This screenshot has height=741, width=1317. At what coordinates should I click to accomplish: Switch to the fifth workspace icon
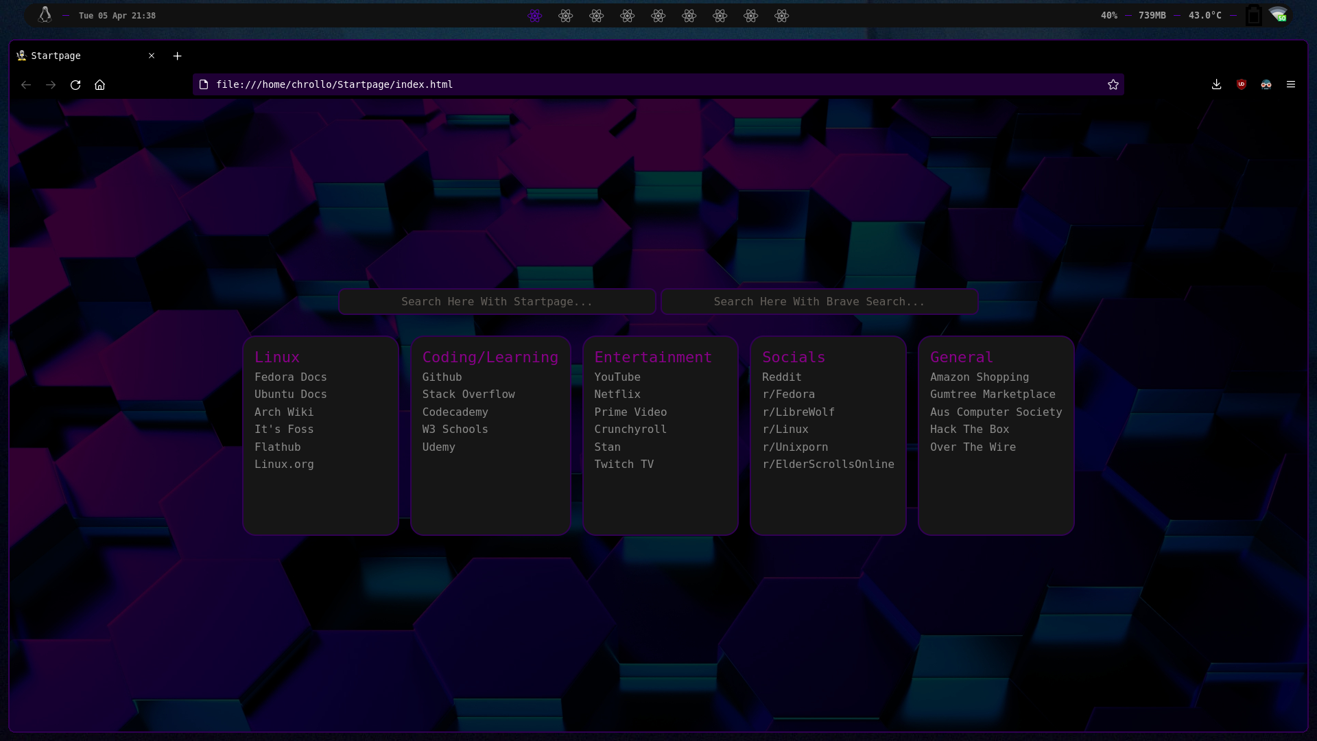coord(658,15)
